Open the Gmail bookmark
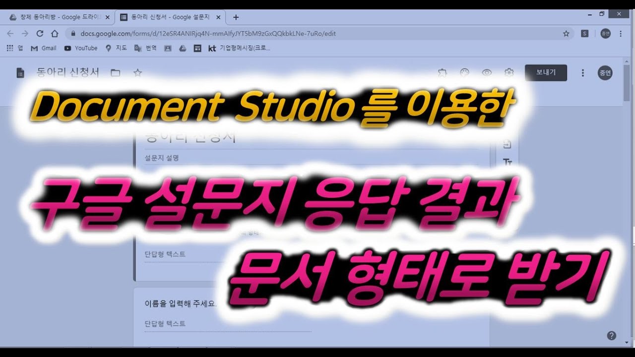Screen dimensions: 635x357 [x=44, y=48]
